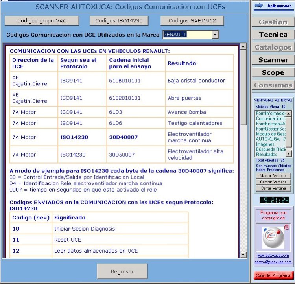Click code 10 Iniciar Sesion Diagnosis row
Viewport: 295px width, 284px height.
click(x=99, y=229)
